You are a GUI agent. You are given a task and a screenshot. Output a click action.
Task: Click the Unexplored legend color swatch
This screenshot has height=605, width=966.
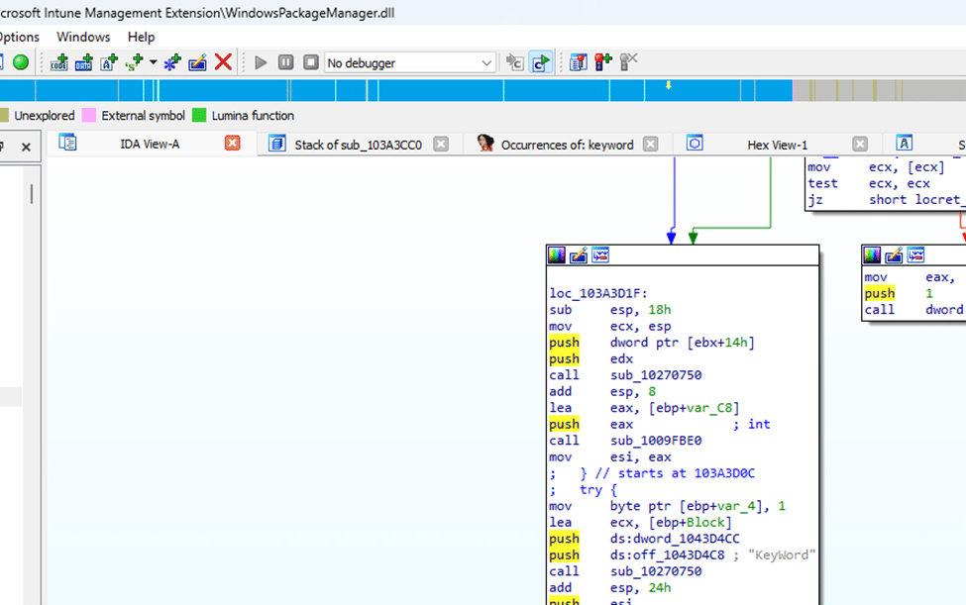click(x=4, y=115)
